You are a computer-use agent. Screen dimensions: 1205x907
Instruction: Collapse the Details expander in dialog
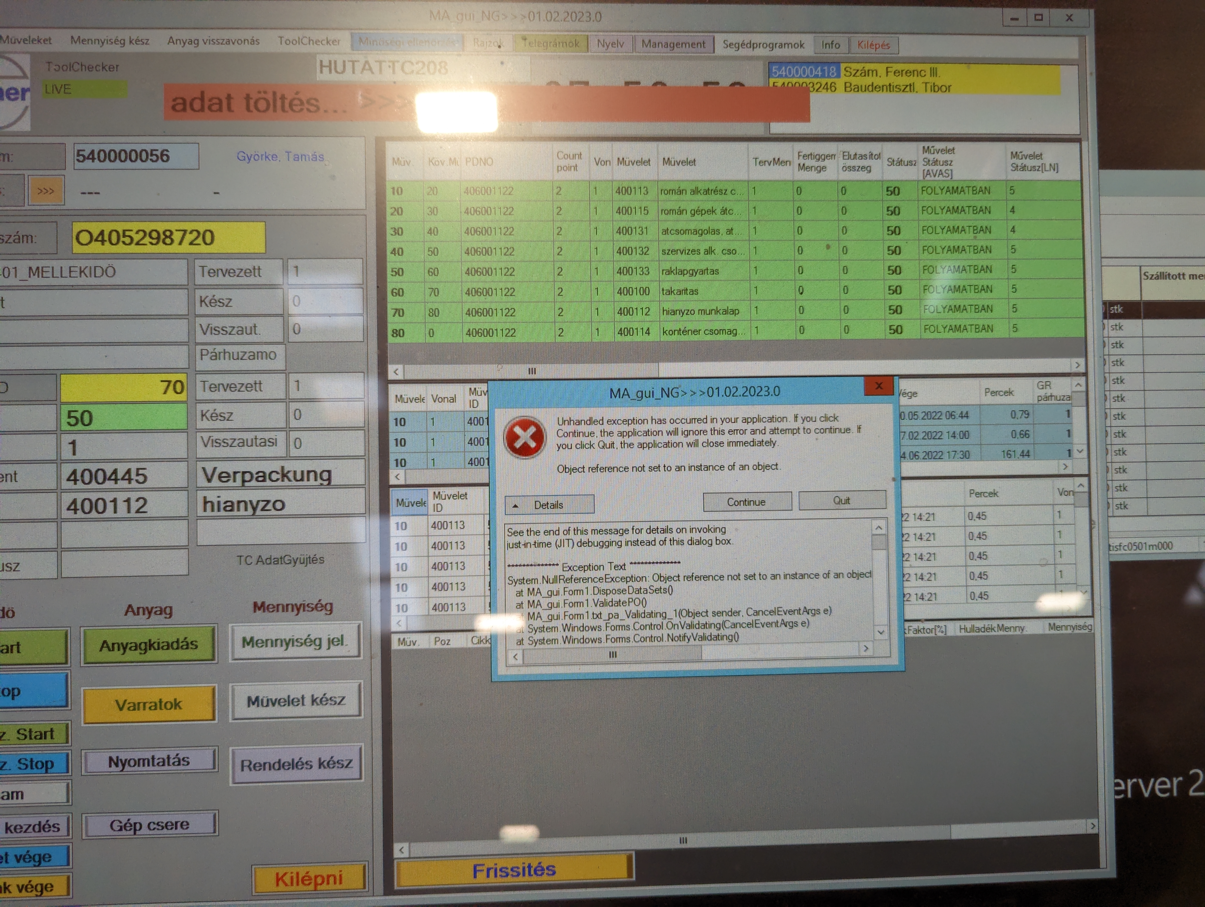[548, 505]
